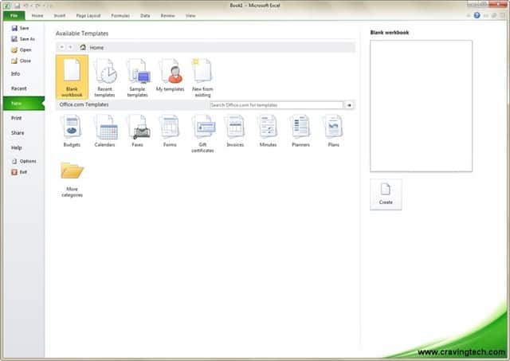Choose New from existing
The height and width of the screenshot is (361, 510).
(202, 78)
